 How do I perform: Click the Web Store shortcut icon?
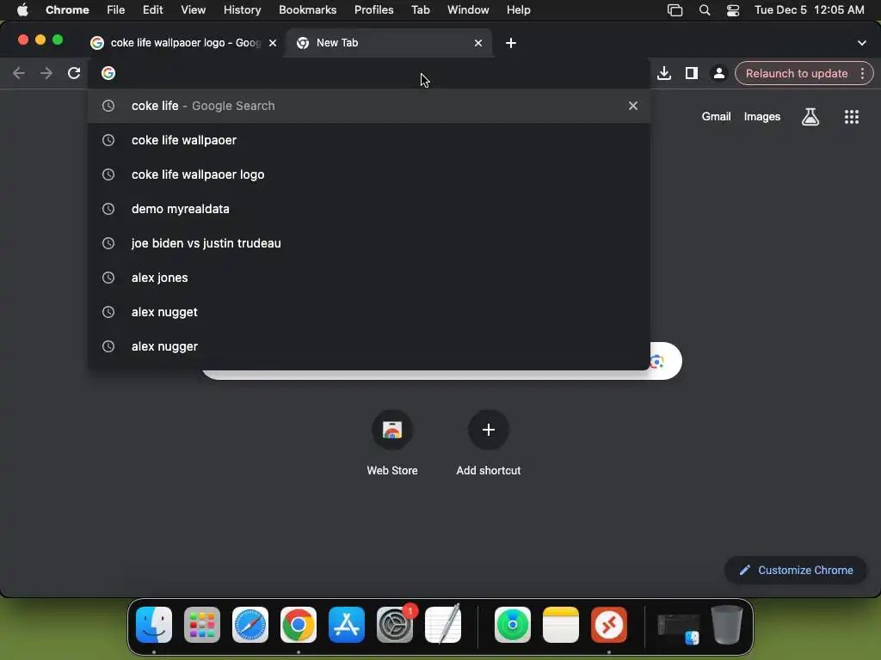click(392, 430)
